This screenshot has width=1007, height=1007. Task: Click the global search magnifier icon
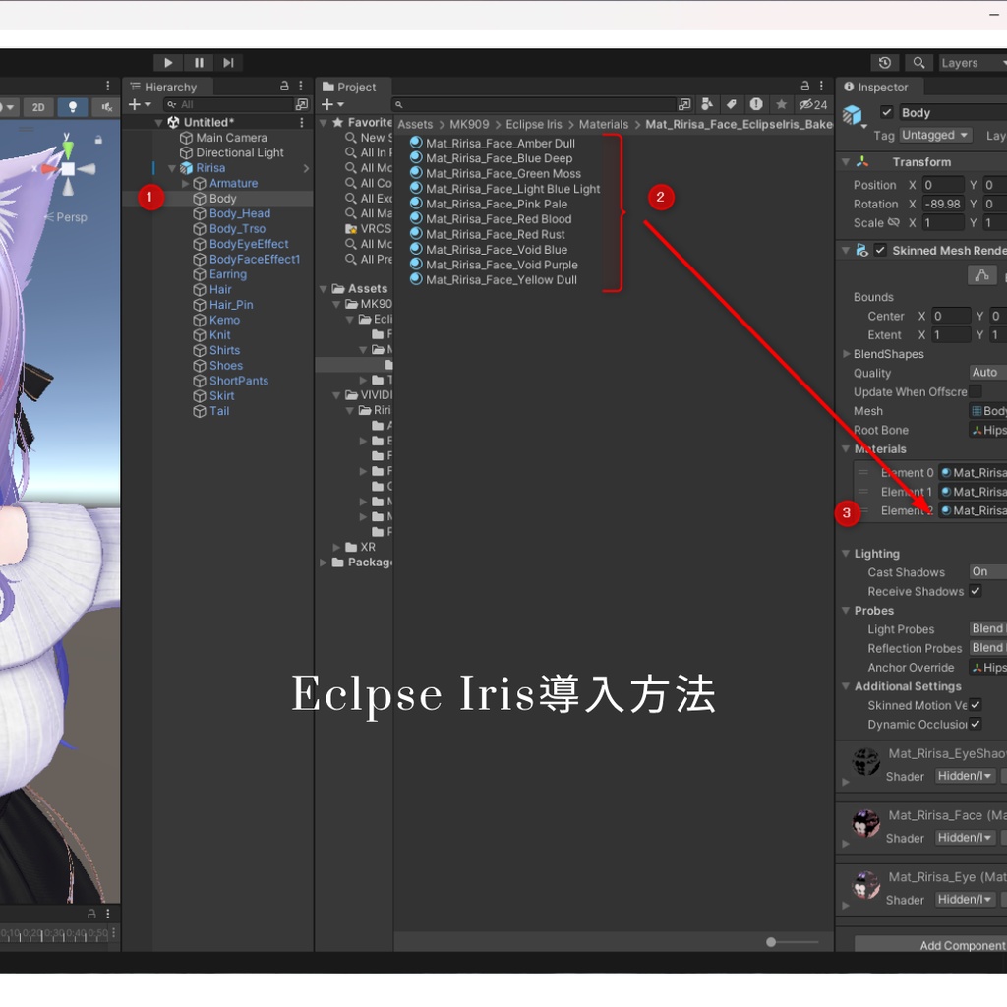pyautogui.click(x=919, y=62)
